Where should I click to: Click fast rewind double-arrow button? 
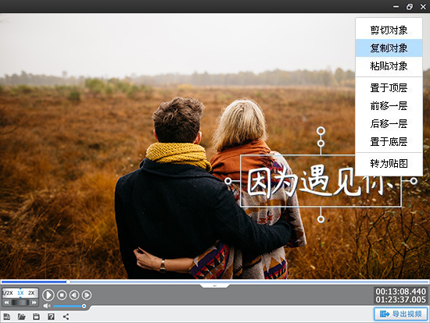point(6,302)
